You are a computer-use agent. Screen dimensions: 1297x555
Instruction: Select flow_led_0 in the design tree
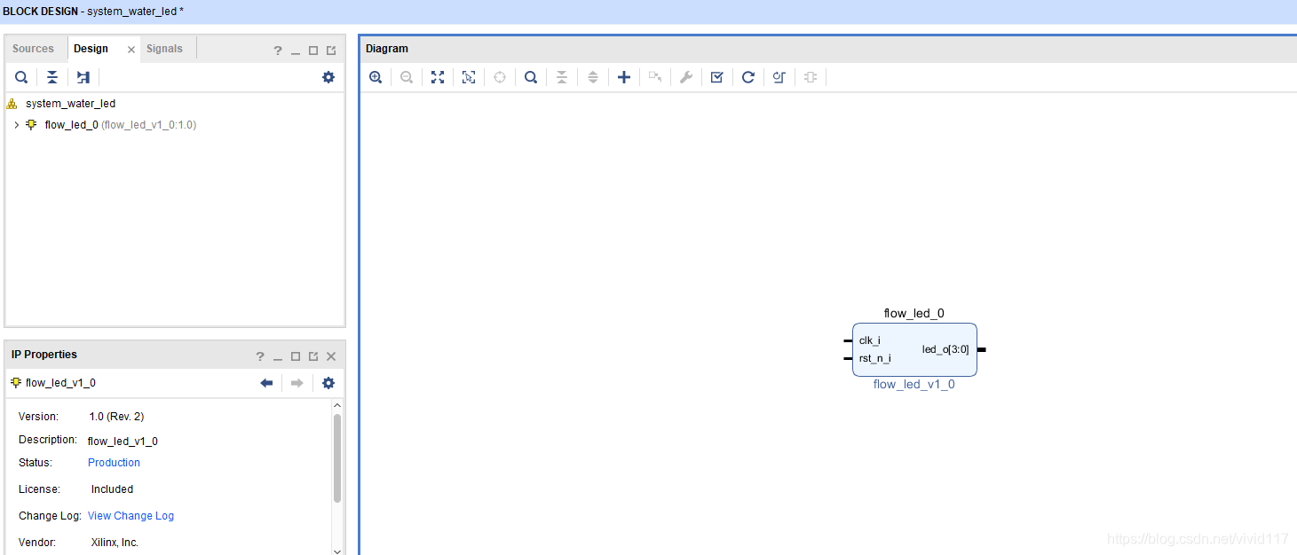click(71, 125)
